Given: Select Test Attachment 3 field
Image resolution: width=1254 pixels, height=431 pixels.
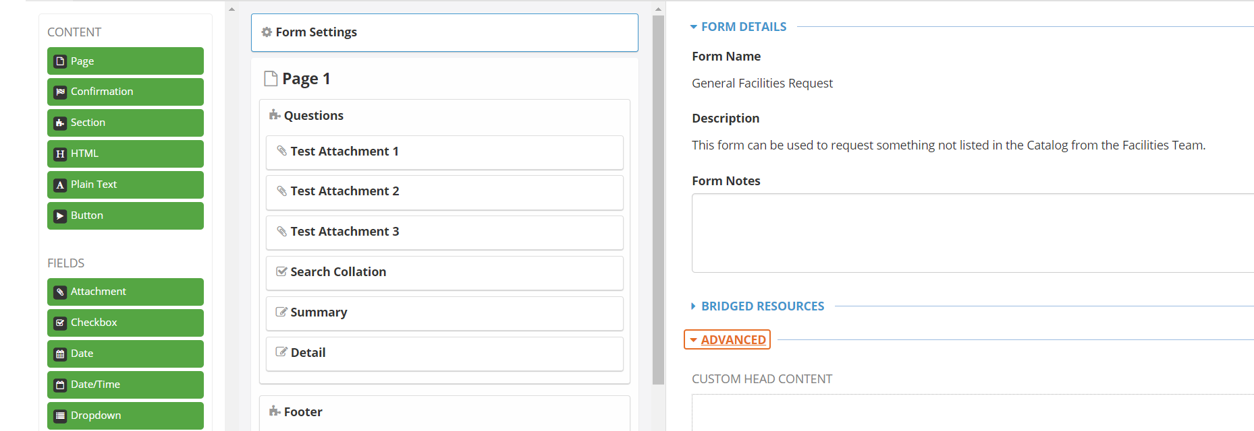Looking at the screenshot, I should click(445, 233).
